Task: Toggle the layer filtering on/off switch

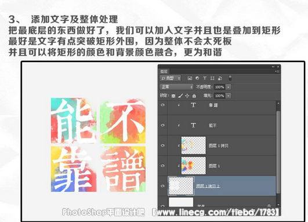Action: click(x=230, y=78)
